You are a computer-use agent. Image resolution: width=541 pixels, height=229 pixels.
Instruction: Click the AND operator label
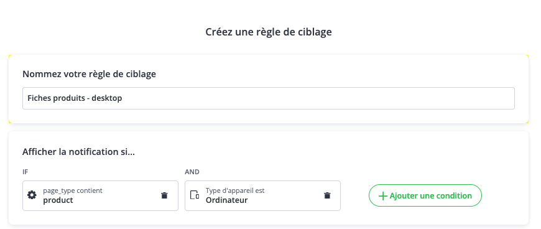192,172
